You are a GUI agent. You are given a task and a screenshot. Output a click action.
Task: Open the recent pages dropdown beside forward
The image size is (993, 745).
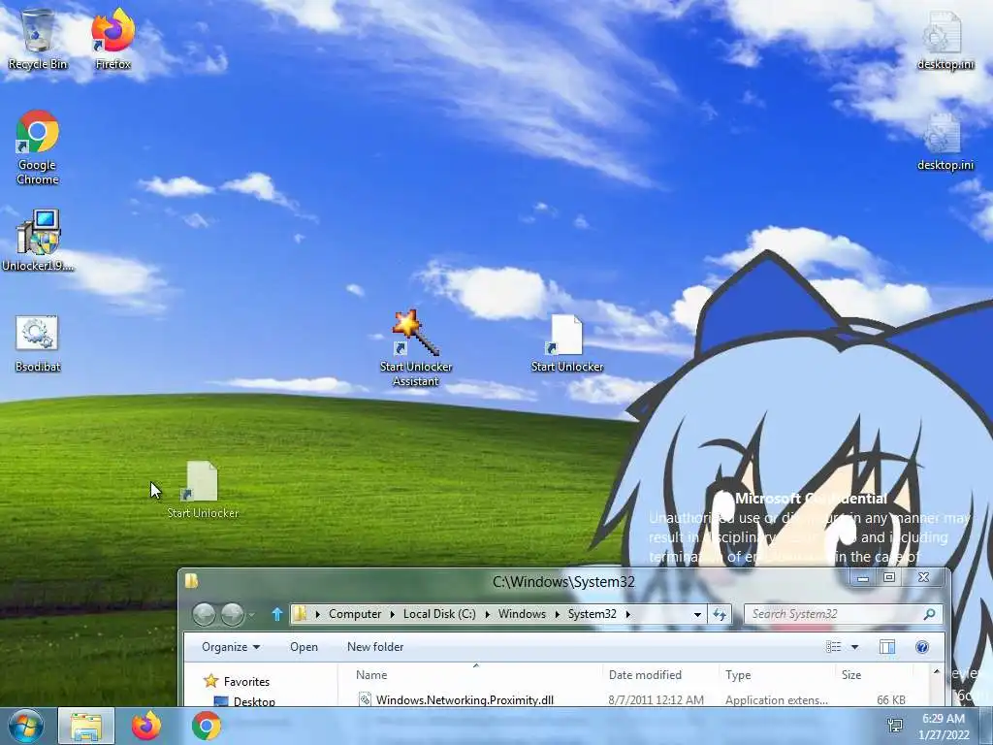[251, 614]
